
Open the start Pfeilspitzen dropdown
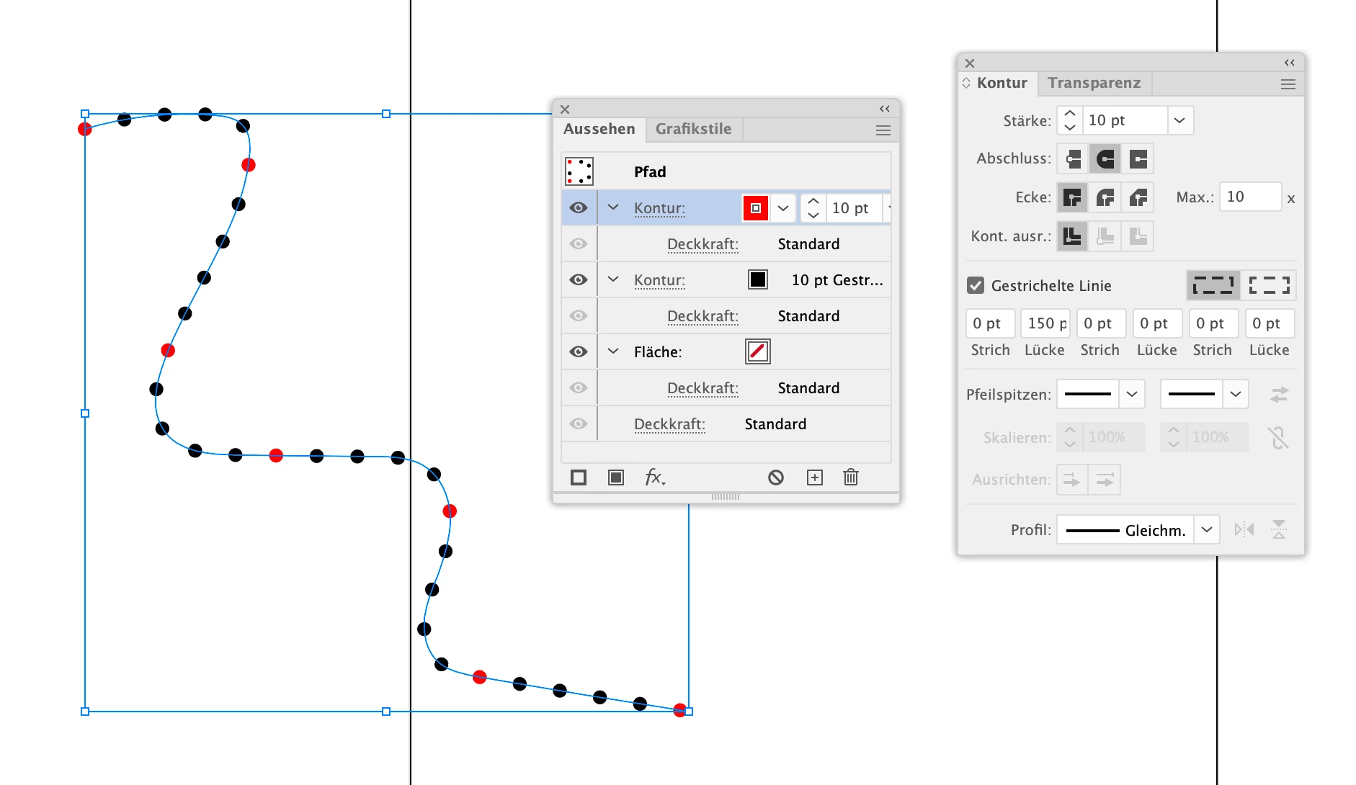click(x=1132, y=394)
